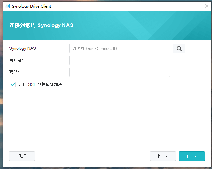Click into the 用户名 text box
This screenshot has height=169, width=212.
tap(119, 60)
